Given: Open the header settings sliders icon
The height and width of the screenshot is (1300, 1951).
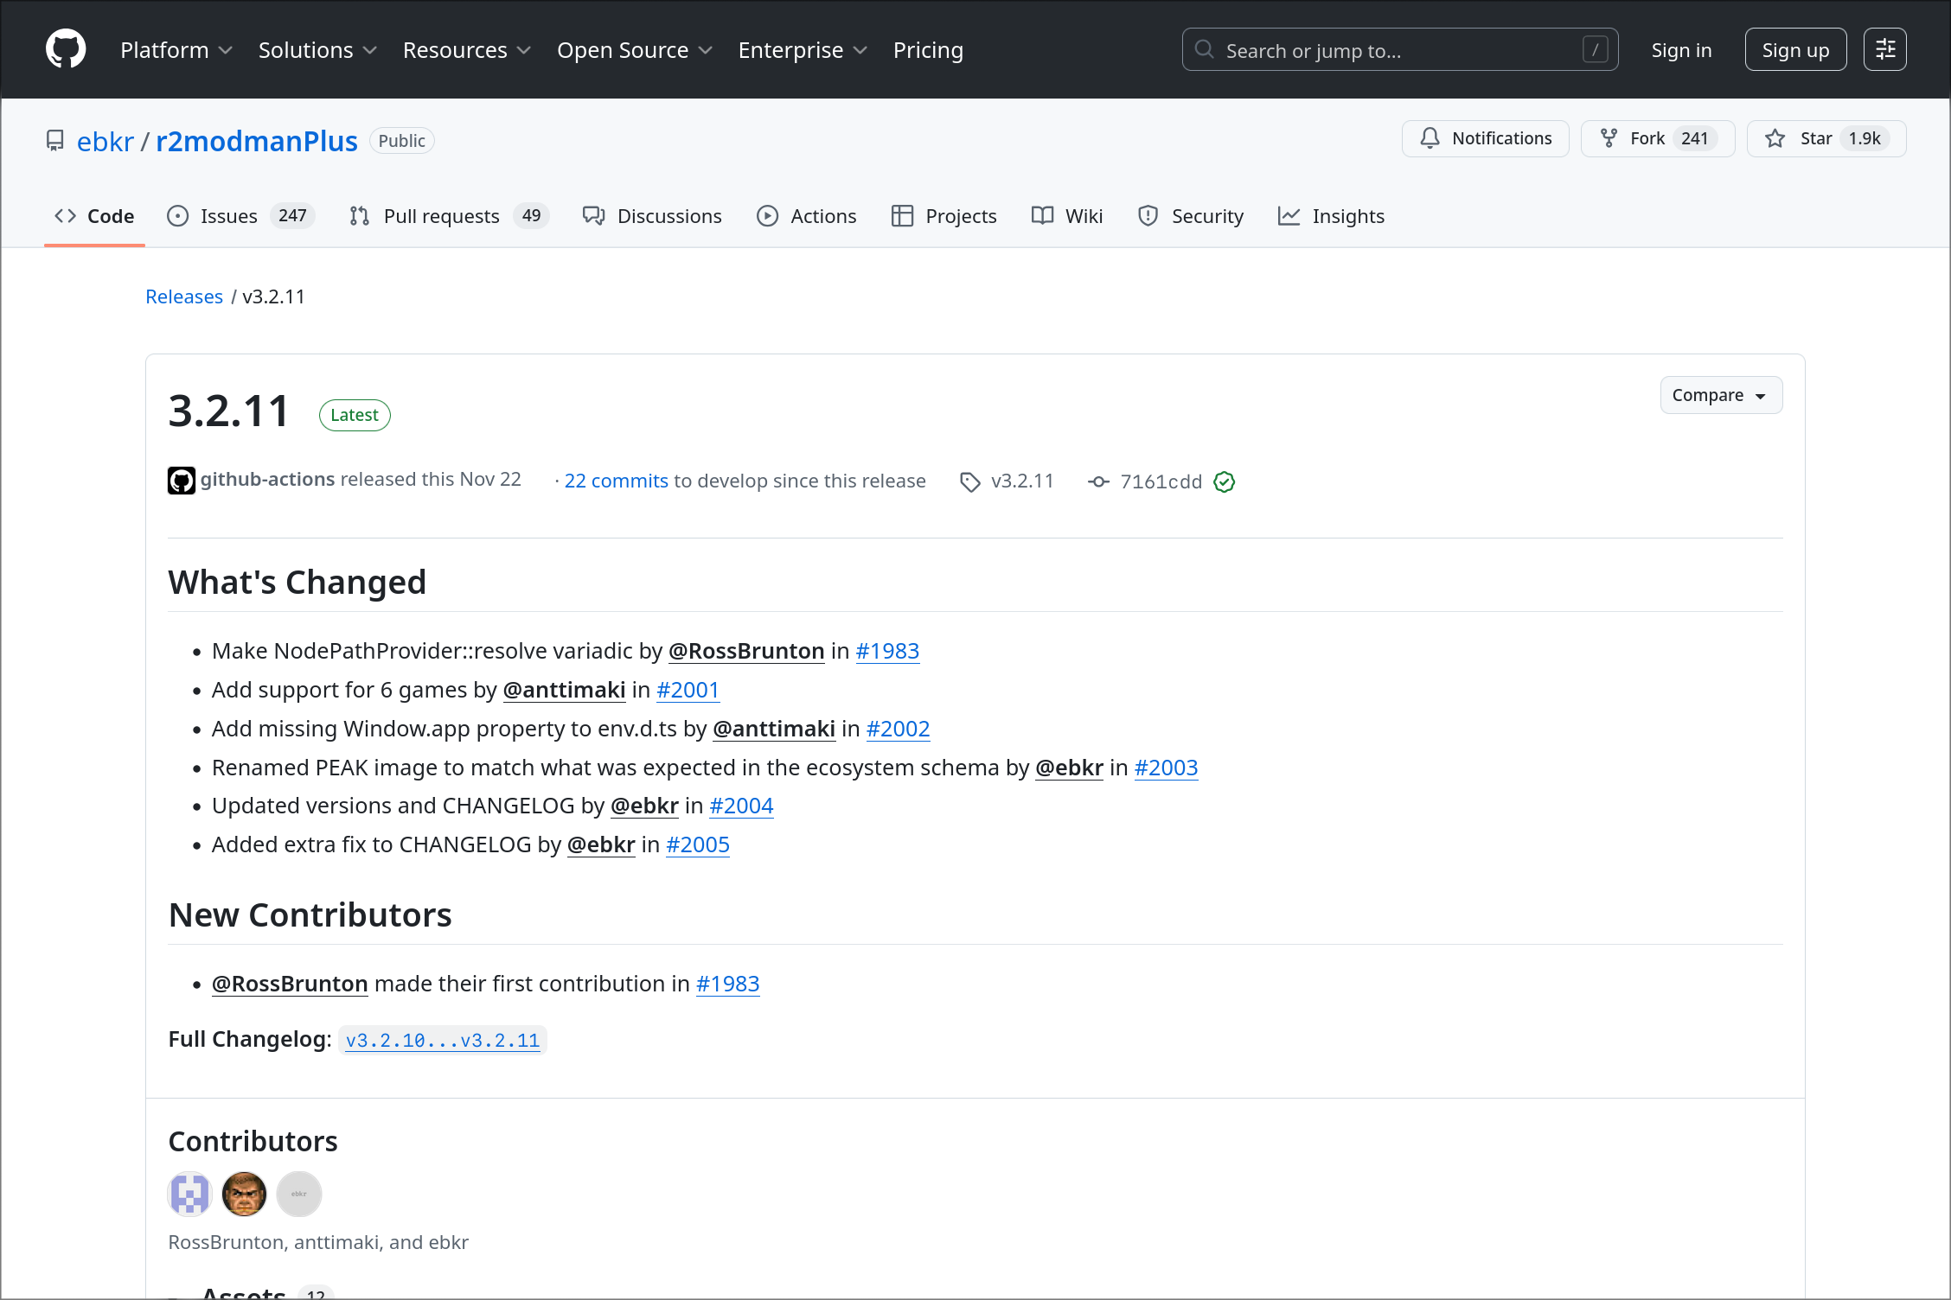Looking at the screenshot, I should tap(1884, 49).
